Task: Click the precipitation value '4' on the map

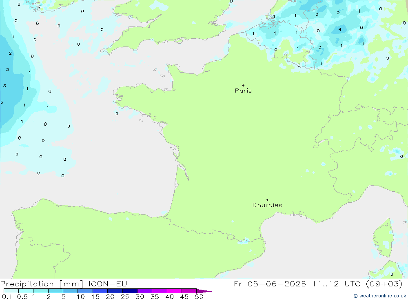Action: [x=340, y=29]
